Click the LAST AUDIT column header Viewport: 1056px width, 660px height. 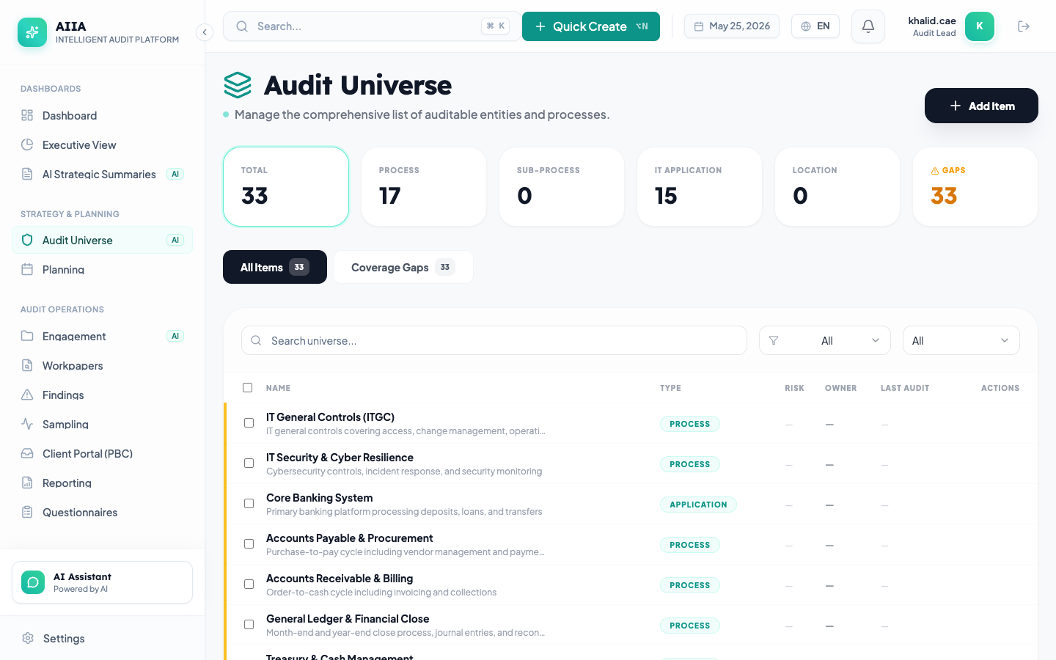click(x=905, y=388)
